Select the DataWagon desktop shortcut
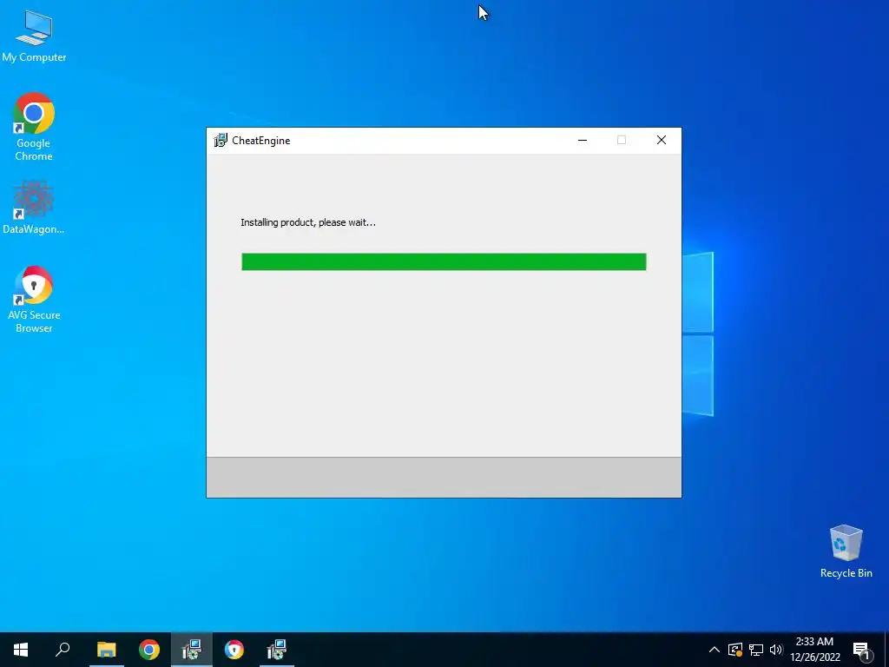 pyautogui.click(x=34, y=207)
